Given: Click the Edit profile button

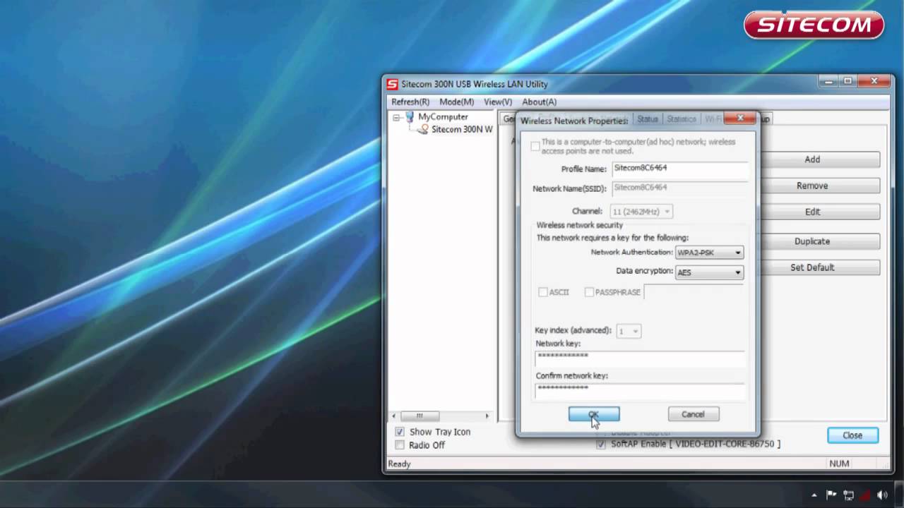Looking at the screenshot, I should (812, 212).
